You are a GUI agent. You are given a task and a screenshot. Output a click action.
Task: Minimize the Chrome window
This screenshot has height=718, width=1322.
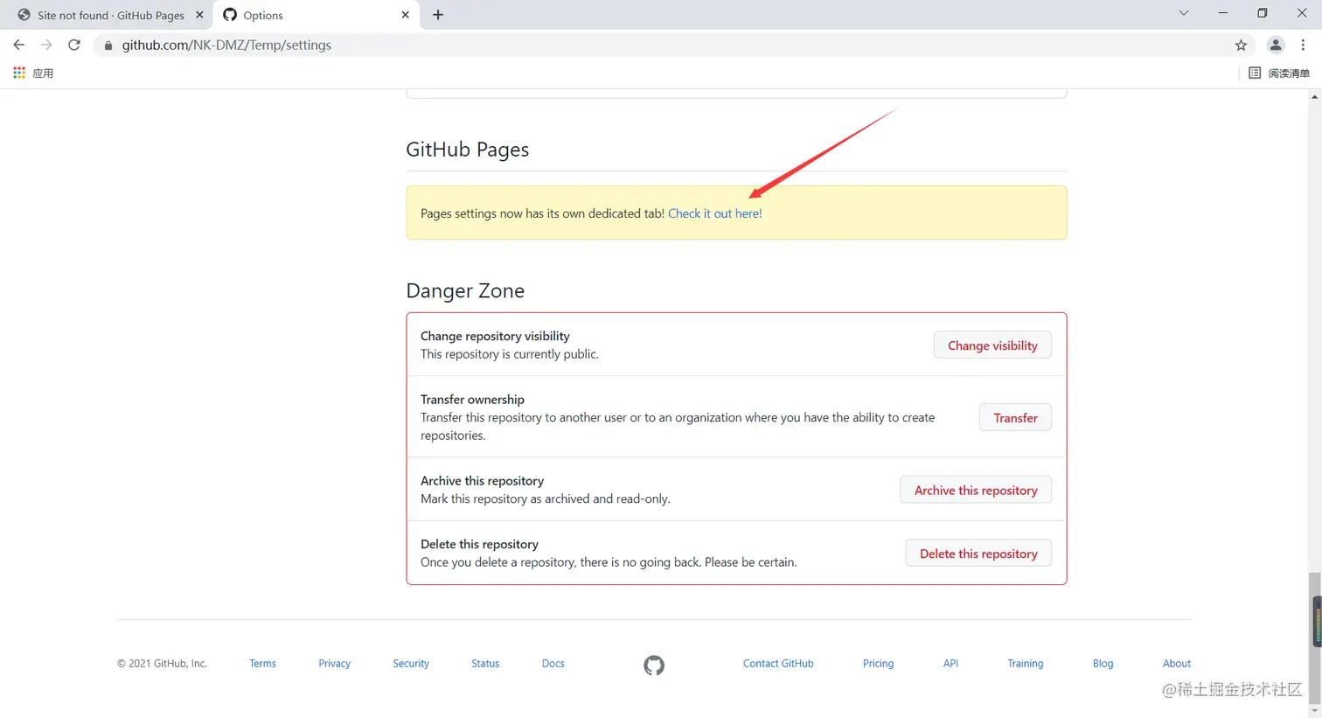click(1223, 13)
